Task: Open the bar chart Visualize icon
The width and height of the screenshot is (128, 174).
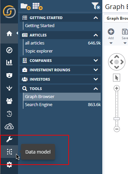Action: [9, 63]
